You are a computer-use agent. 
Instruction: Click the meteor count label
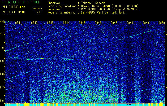pyautogui.click(x=38, y=8)
